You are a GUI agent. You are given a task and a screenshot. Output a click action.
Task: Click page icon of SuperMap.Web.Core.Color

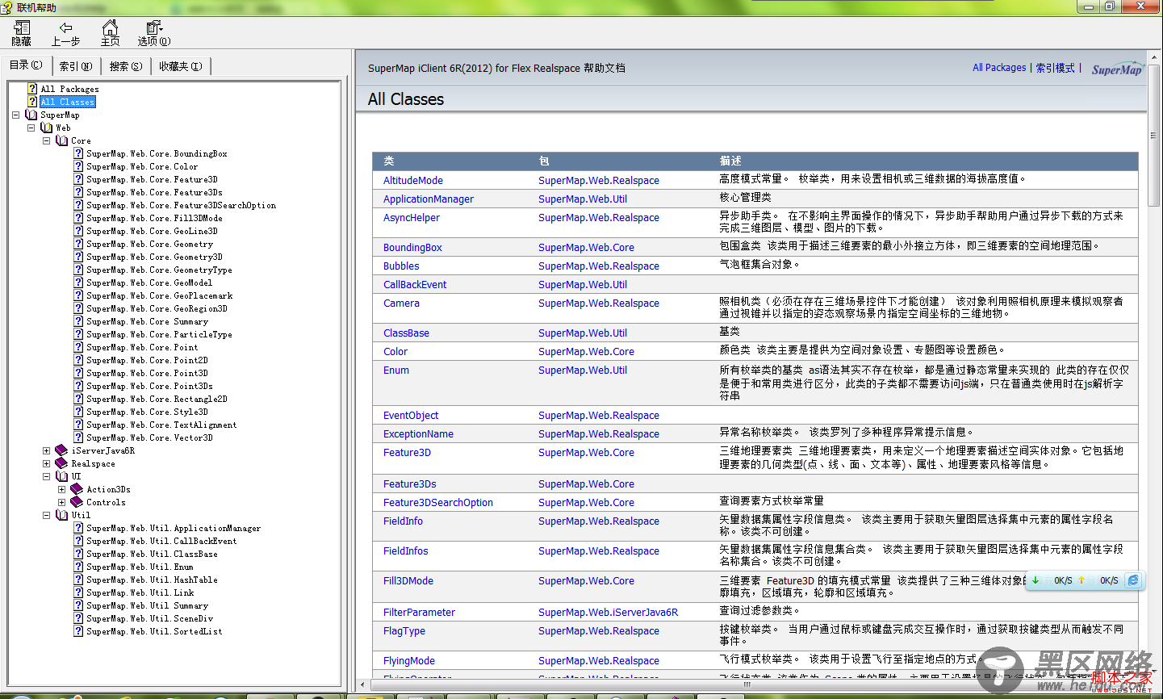point(78,166)
